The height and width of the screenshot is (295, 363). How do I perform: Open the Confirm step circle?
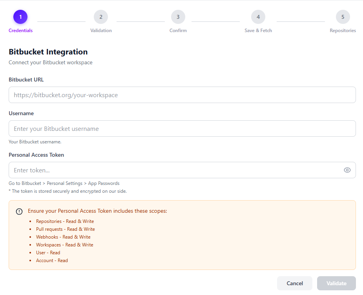pos(178,17)
